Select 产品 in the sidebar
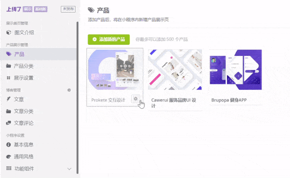The height and width of the screenshot is (178, 290). [39, 54]
